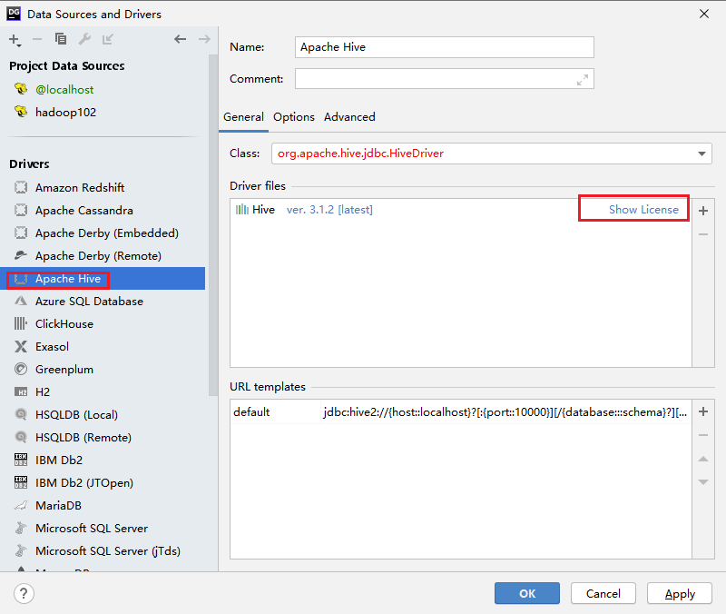Click the OK button
The height and width of the screenshot is (614, 726).
tap(527, 594)
